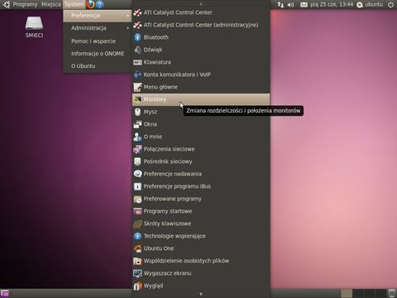Open Konta komunikatora i VoIP icon
Image resolution: width=397 pixels, height=298 pixels.
[137, 74]
